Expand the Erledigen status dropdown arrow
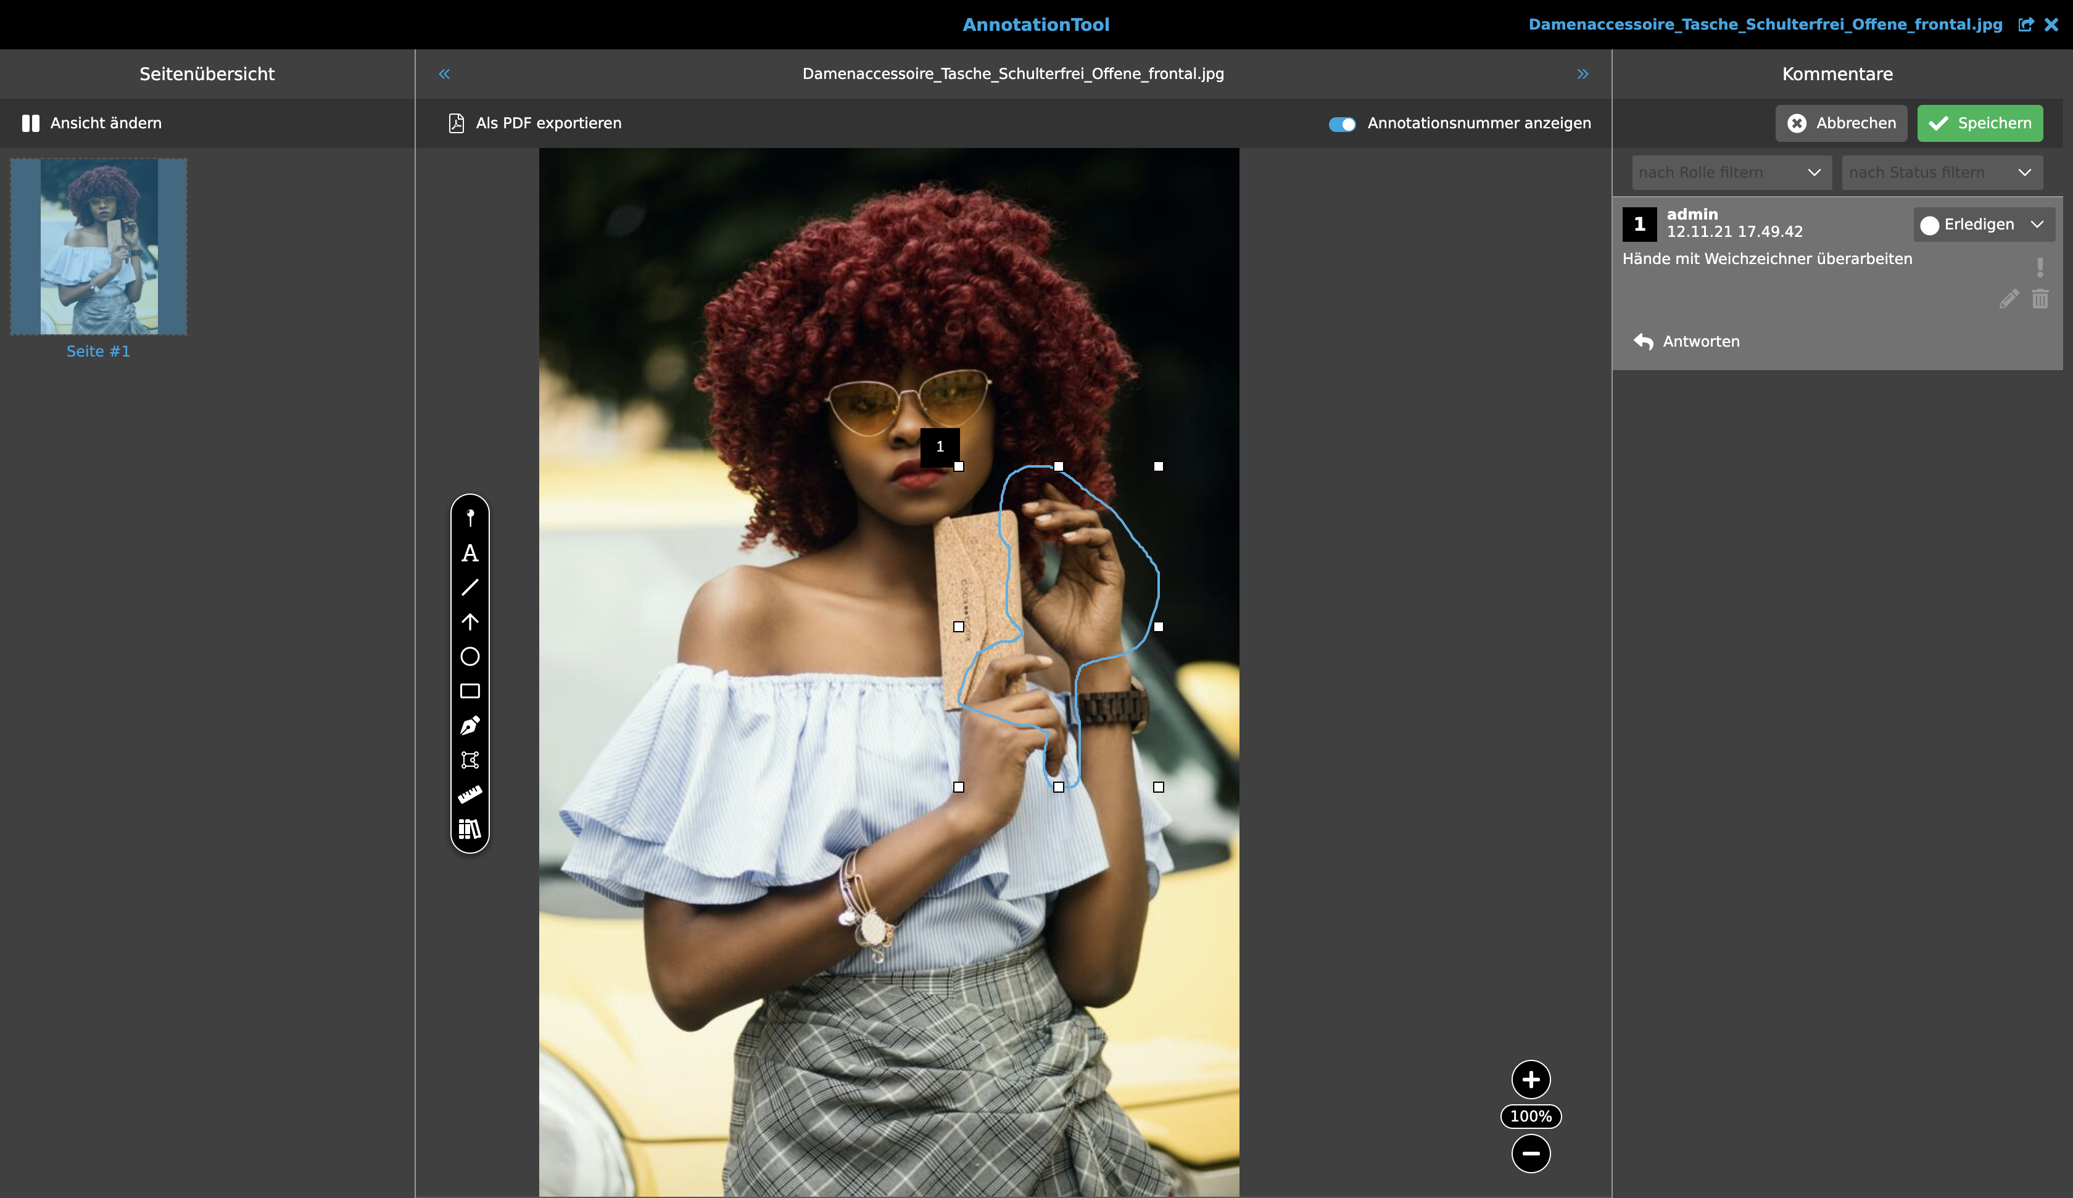 click(2037, 225)
